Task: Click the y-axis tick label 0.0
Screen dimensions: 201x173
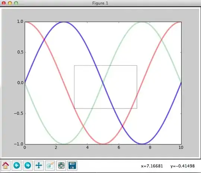Action: [20, 83]
